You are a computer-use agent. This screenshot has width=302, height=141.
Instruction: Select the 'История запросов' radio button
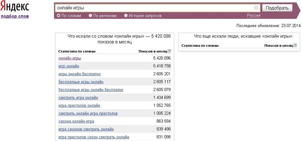coord(126,15)
